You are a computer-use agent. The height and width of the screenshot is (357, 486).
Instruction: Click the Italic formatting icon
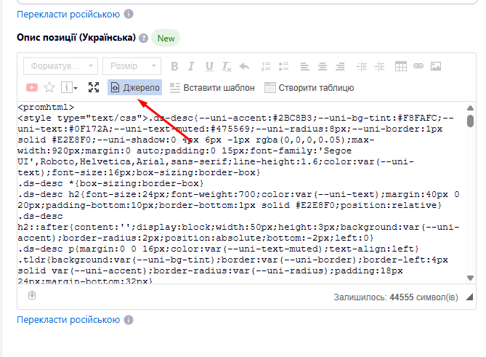(191, 66)
